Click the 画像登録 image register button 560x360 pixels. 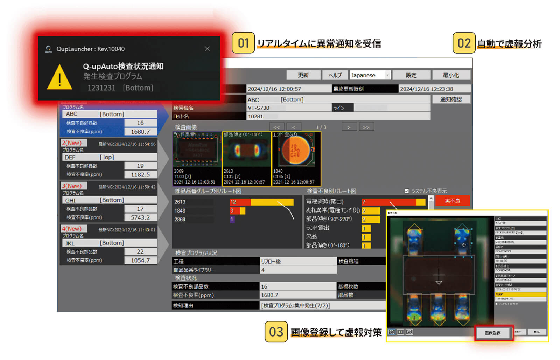[x=493, y=333]
